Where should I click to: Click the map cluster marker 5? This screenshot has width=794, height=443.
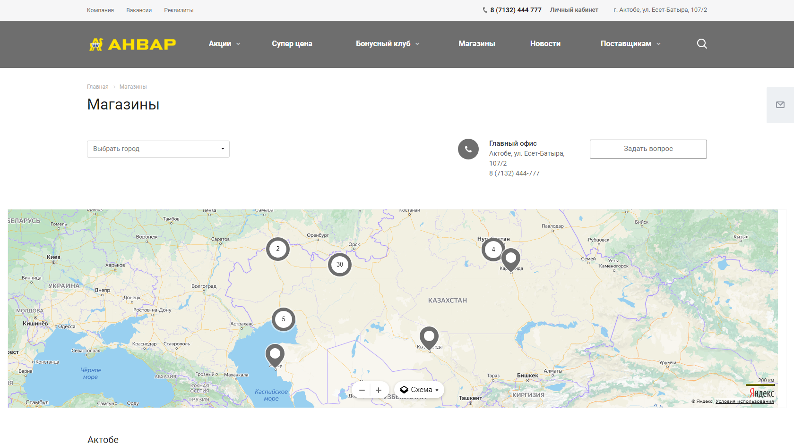(x=284, y=319)
